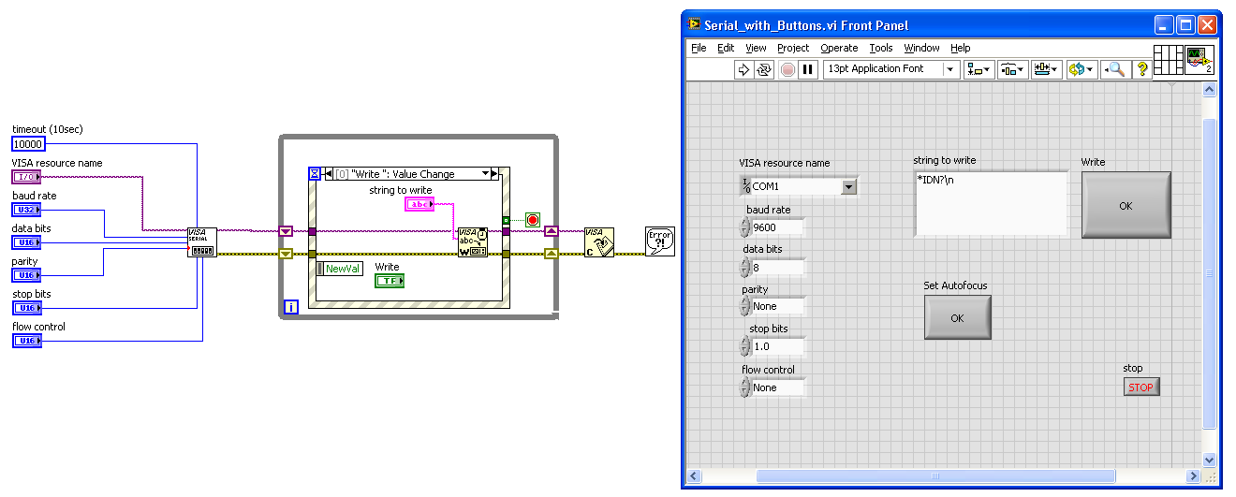Open the Edit menu
Image resolution: width=1236 pixels, height=497 pixels.
click(726, 48)
